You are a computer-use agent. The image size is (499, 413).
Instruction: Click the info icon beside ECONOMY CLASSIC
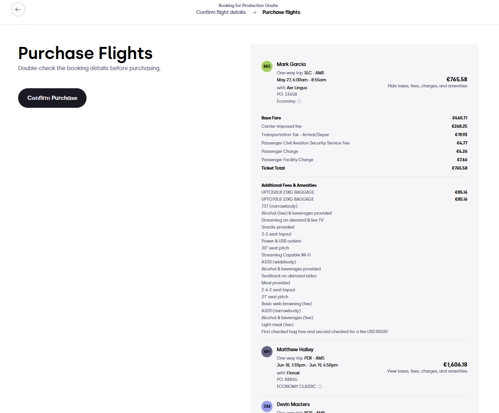[x=320, y=387]
